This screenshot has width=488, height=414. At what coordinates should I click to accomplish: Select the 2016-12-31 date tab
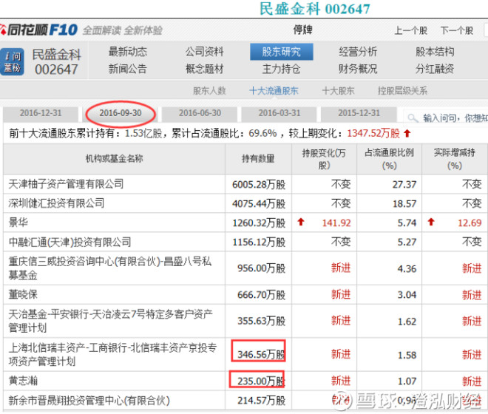pyautogui.click(x=41, y=113)
